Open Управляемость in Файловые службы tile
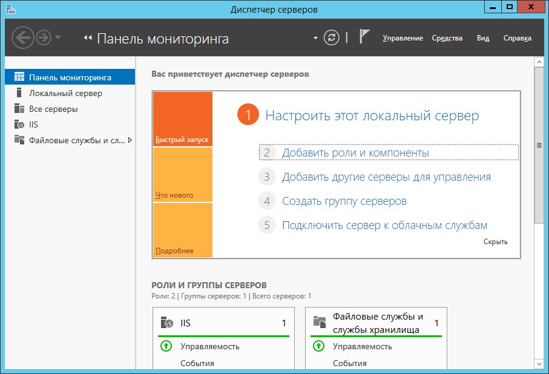This screenshot has width=549, height=374. [x=363, y=346]
